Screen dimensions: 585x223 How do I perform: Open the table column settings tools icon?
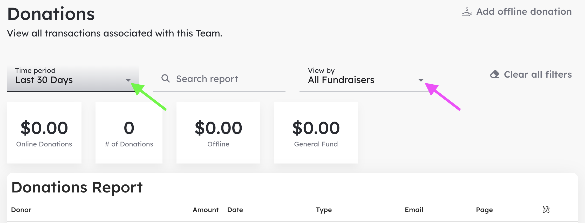546,210
